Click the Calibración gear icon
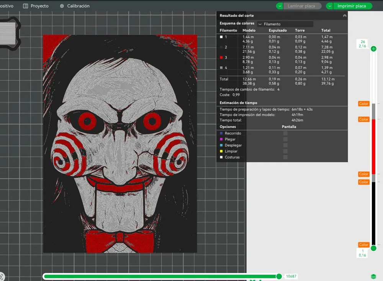This screenshot has width=383, height=281. [x=62, y=6]
